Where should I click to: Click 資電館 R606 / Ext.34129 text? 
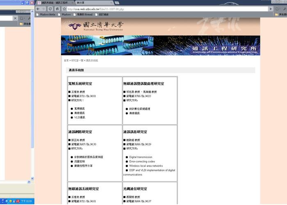point(139,144)
